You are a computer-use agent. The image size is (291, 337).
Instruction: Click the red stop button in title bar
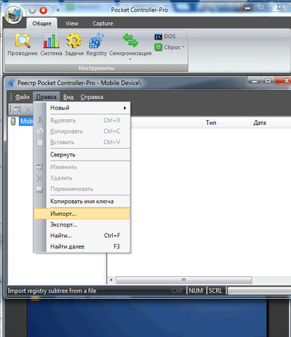pyautogui.click(x=43, y=10)
